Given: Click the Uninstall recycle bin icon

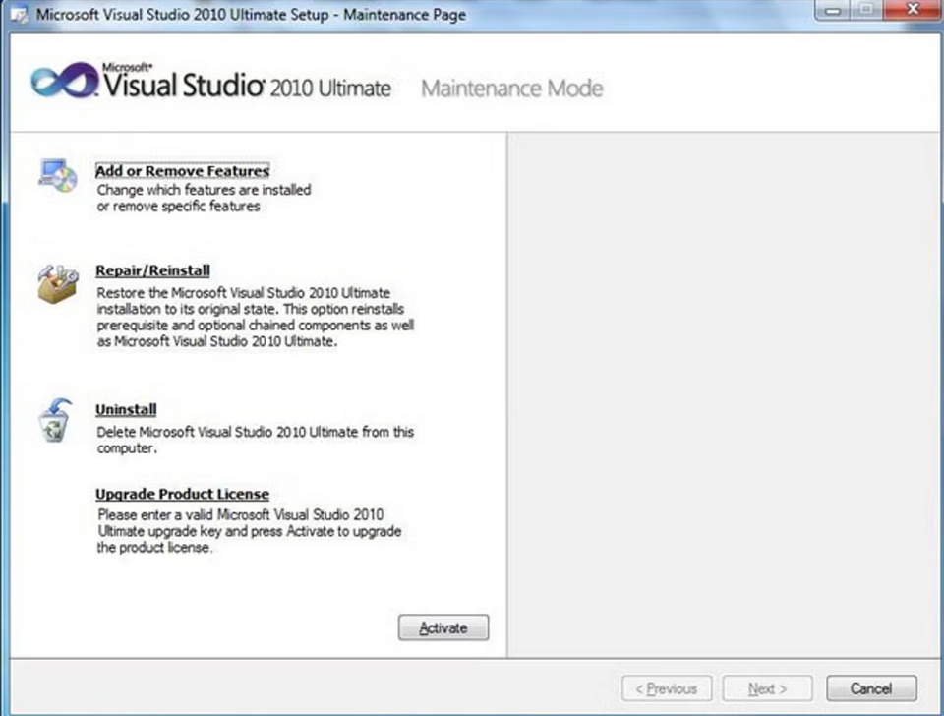Looking at the screenshot, I should click(55, 420).
